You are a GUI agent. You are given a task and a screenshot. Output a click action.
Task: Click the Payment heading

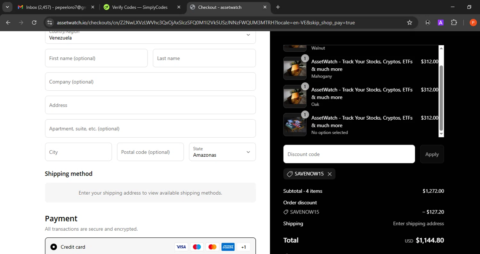pos(61,219)
